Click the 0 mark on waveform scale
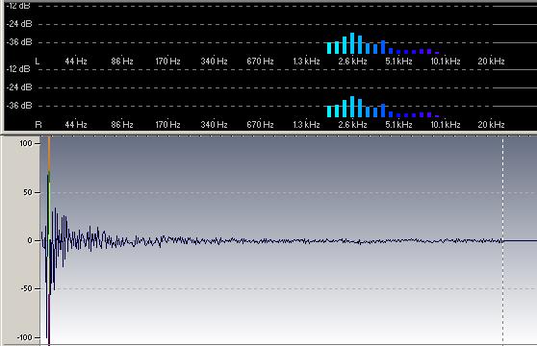Image resolution: width=537 pixels, height=346 pixels. (30, 240)
